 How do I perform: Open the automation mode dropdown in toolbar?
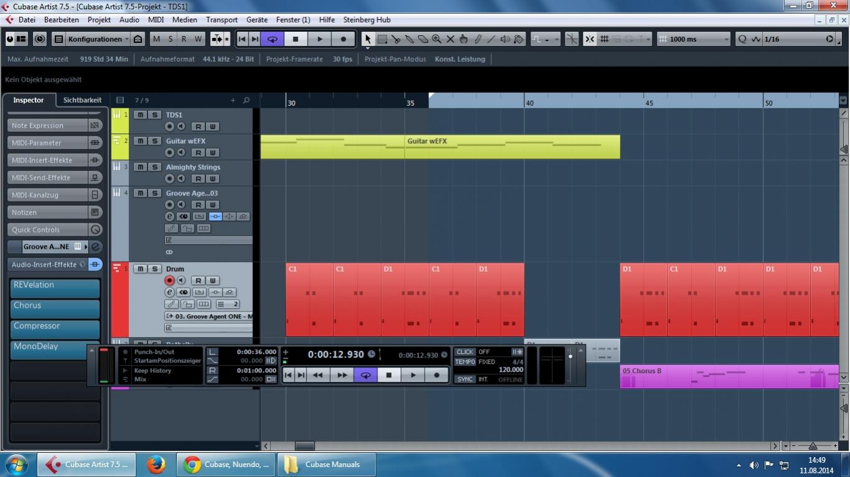(x=545, y=39)
